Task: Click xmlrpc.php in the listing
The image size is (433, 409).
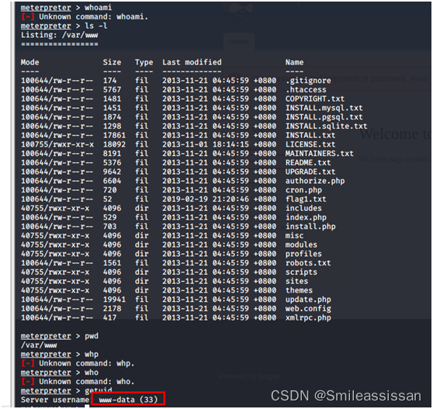Action: [308, 317]
